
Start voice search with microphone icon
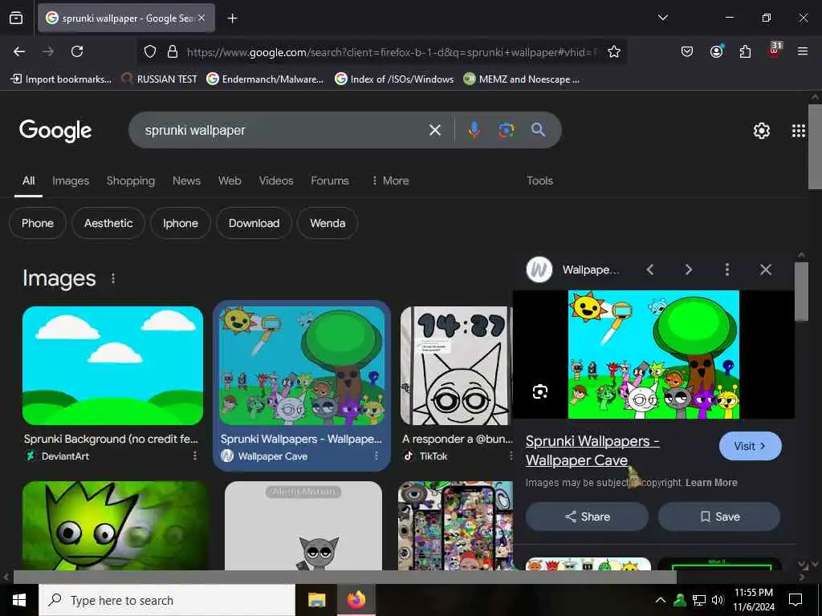(474, 130)
